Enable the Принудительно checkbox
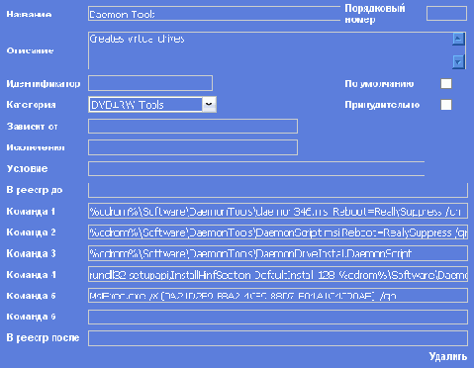This screenshot has height=368, width=474. (446, 105)
